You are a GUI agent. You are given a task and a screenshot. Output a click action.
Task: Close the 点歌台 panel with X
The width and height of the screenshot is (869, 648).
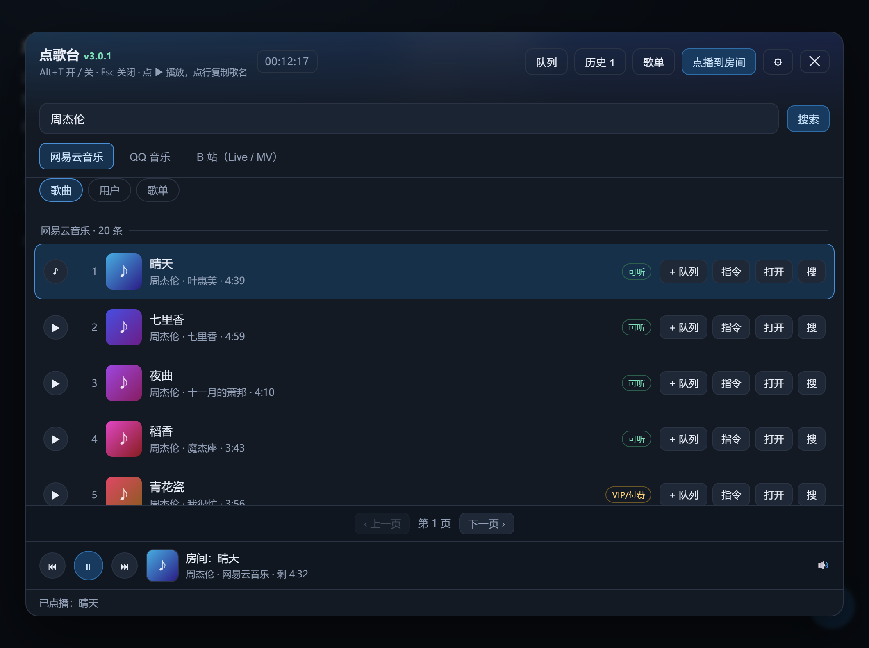pos(814,62)
